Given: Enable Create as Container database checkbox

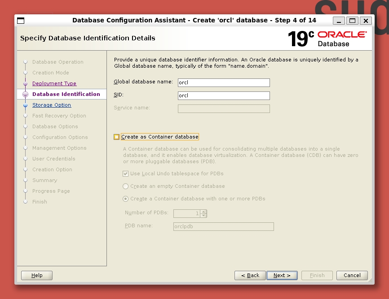Looking at the screenshot, I should tap(117, 137).
